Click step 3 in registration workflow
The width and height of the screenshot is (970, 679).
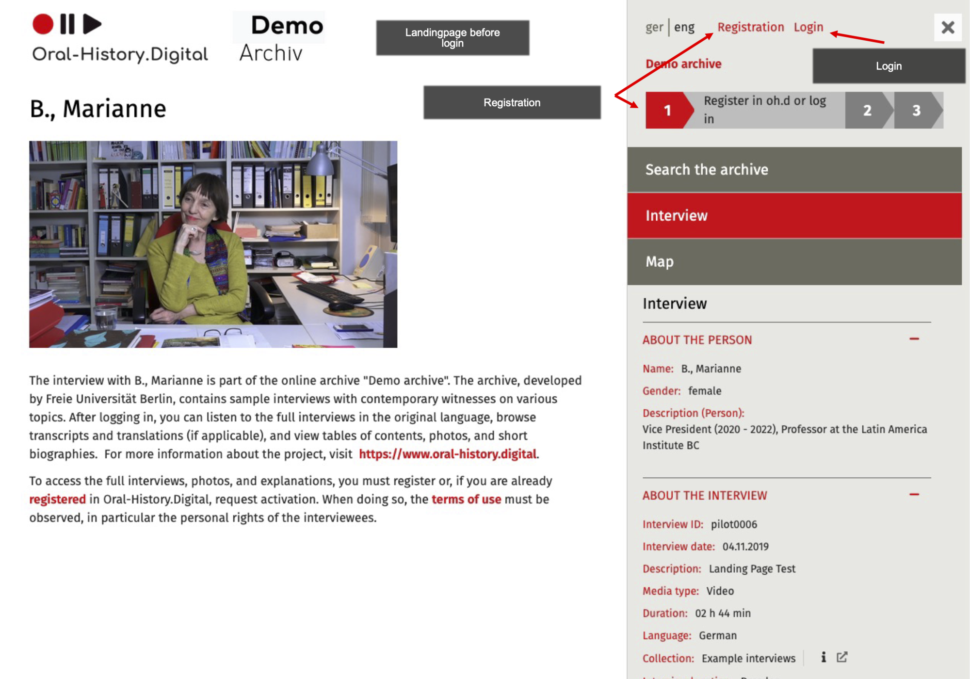916,110
